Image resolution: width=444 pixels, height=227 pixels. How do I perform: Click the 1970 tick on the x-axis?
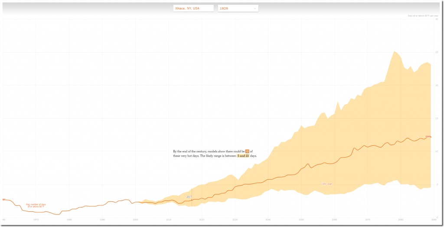(36, 220)
